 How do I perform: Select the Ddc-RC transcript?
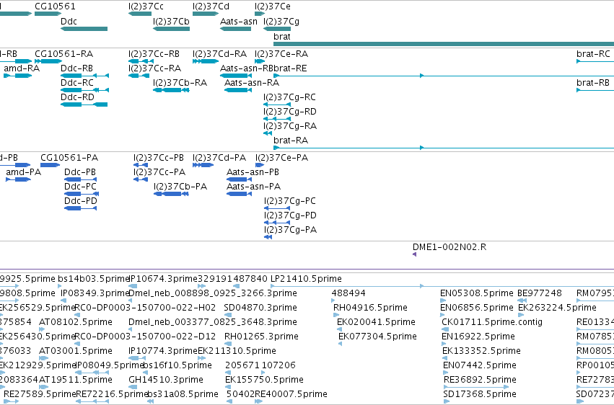[84, 90]
